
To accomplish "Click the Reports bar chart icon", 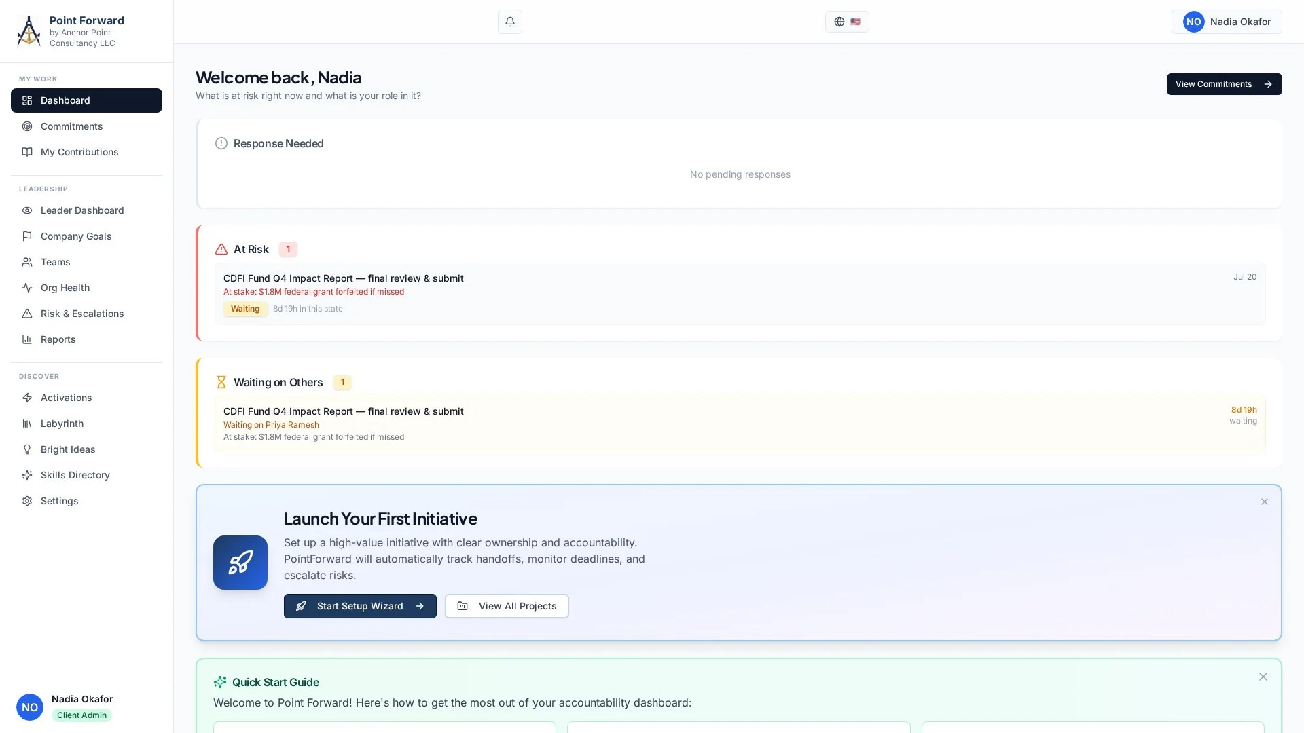I will [x=27, y=339].
